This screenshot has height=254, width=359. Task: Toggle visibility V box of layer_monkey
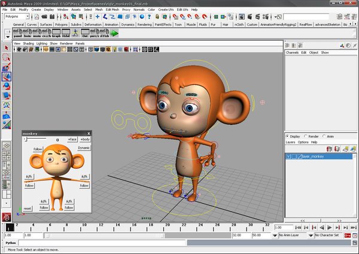(x=288, y=157)
